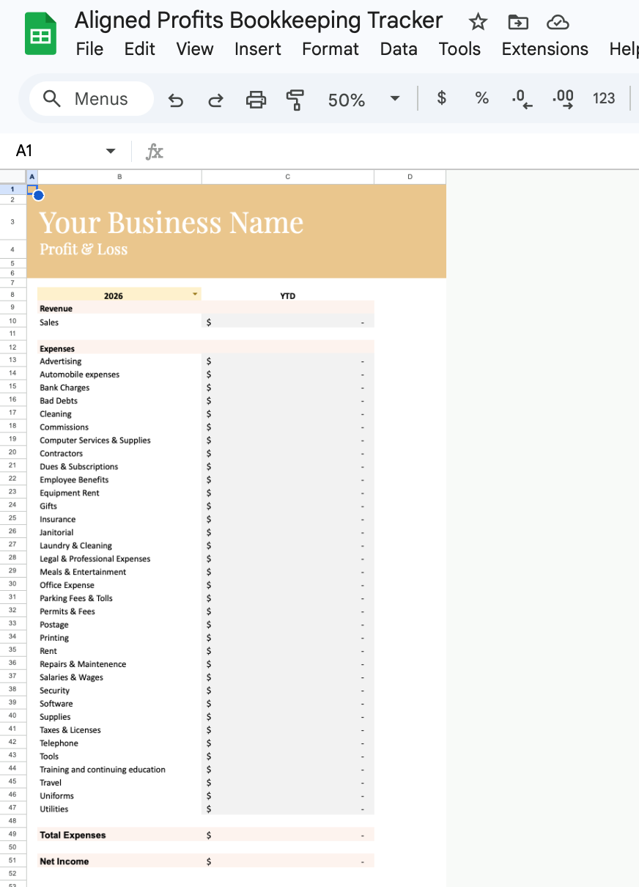This screenshot has height=887, width=639.
Task: Open the Google Sheets home icon
Action: [x=41, y=34]
